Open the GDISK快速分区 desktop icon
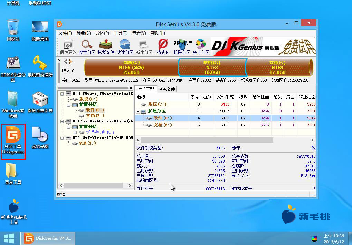Screen dimensions: 352x245 click(13, 69)
